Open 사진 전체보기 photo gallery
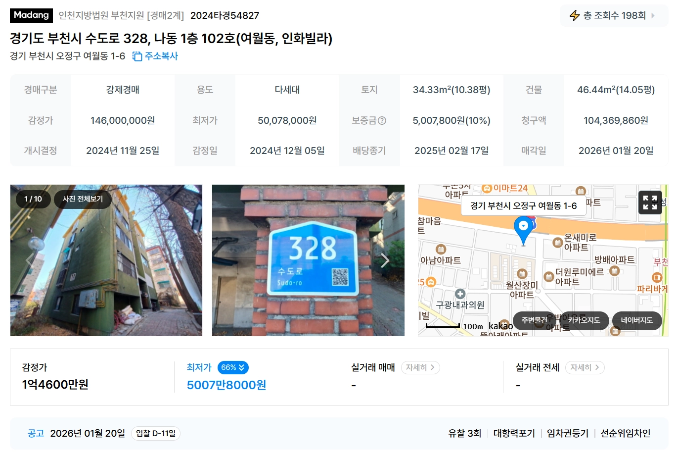Viewport: 677px width, 456px height. (x=83, y=199)
